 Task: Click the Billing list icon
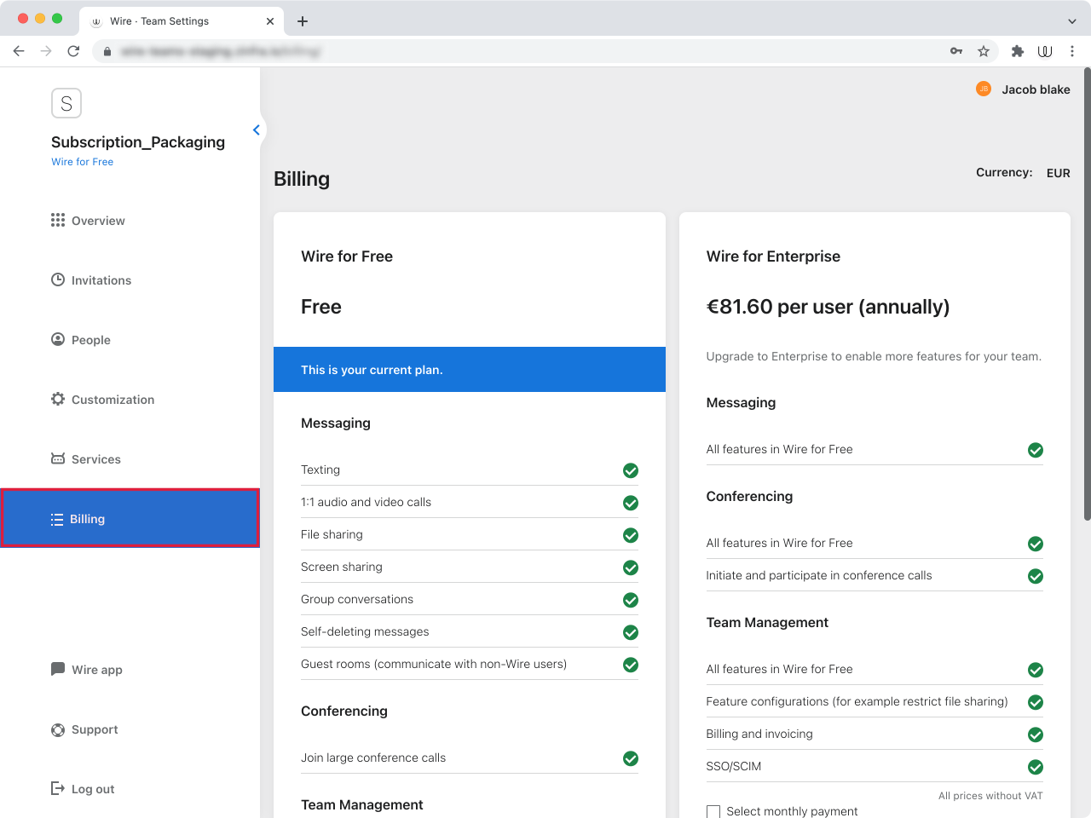(x=57, y=519)
